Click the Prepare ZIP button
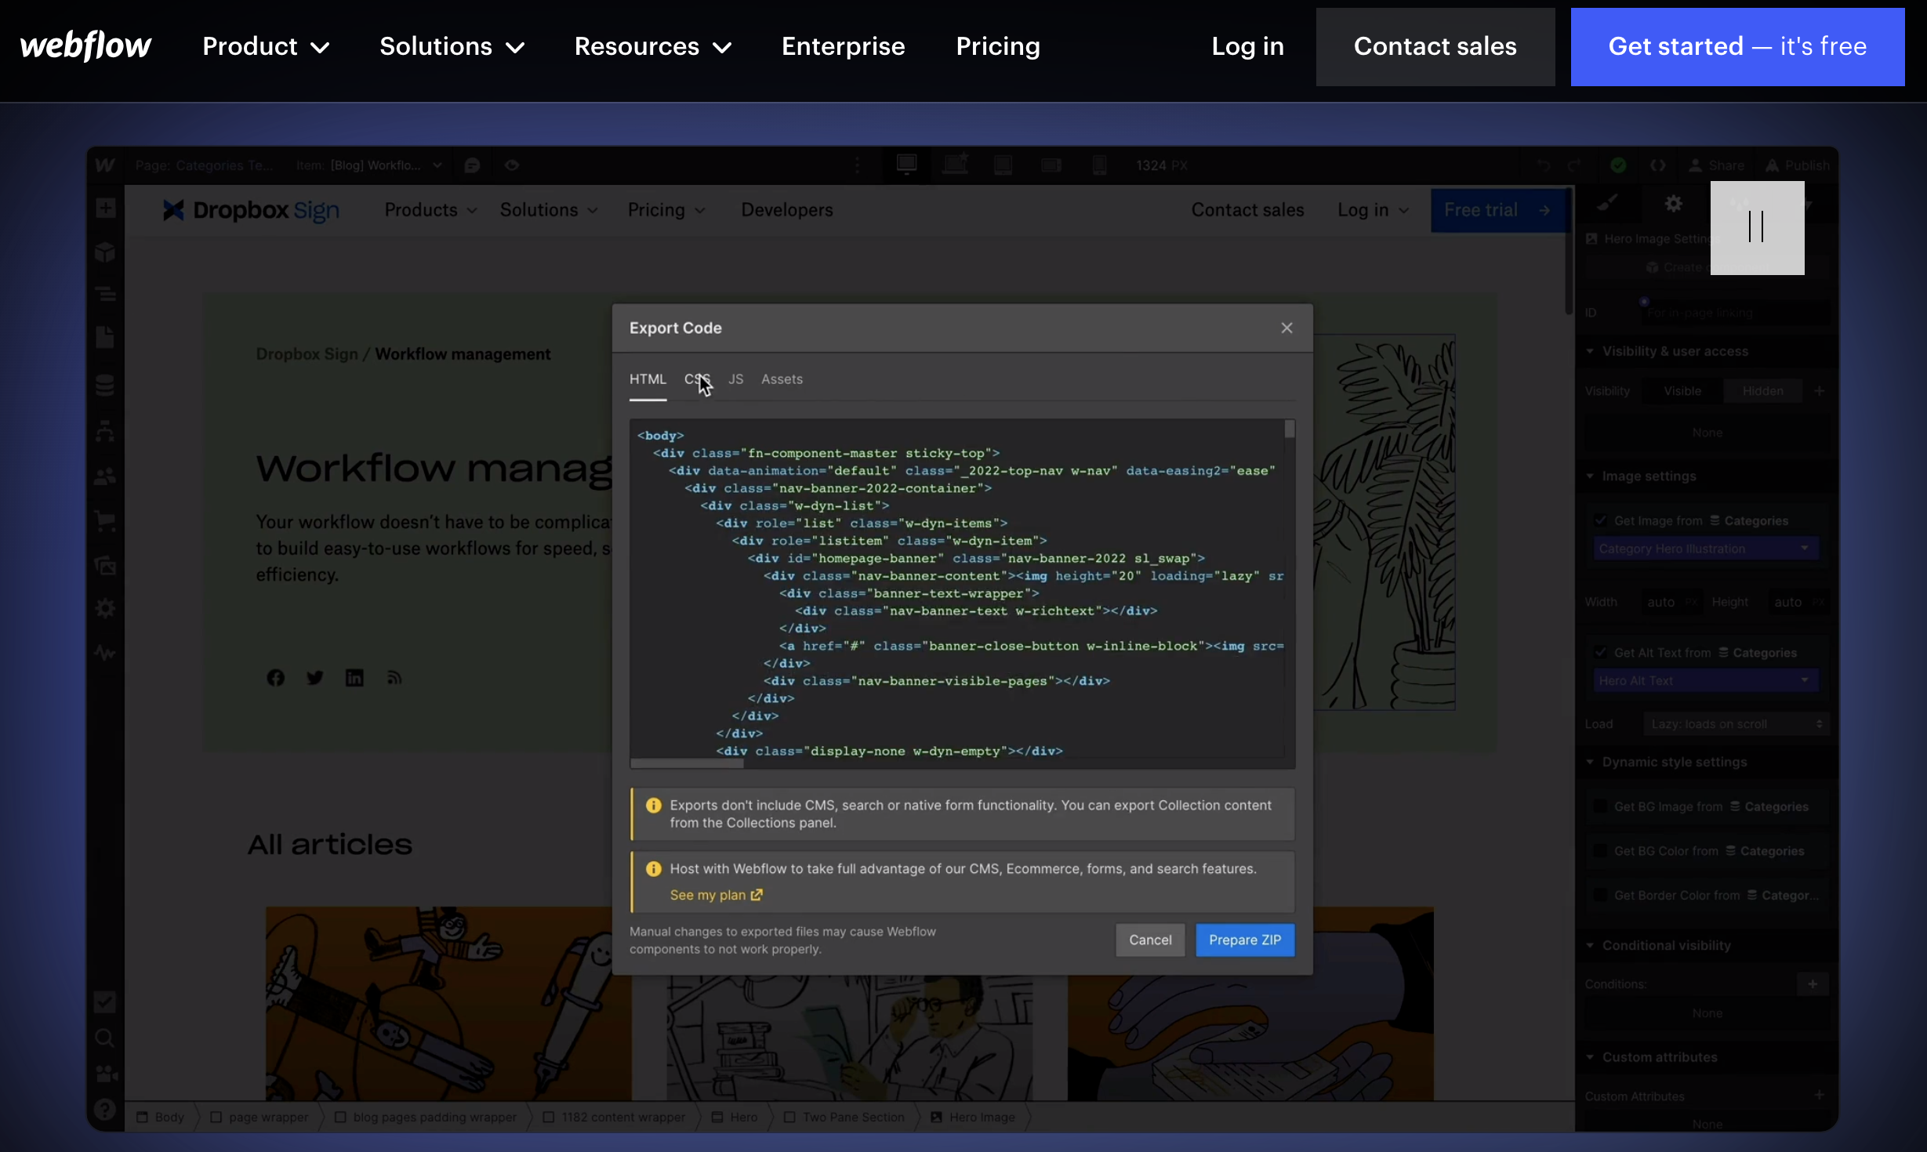 pyautogui.click(x=1244, y=940)
